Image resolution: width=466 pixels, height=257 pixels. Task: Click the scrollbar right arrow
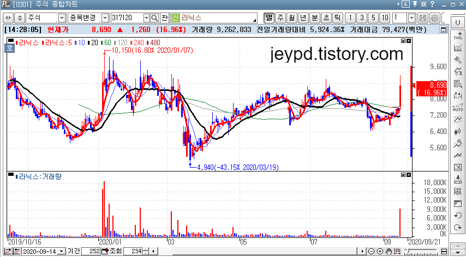pyautogui.click(x=363, y=252)
